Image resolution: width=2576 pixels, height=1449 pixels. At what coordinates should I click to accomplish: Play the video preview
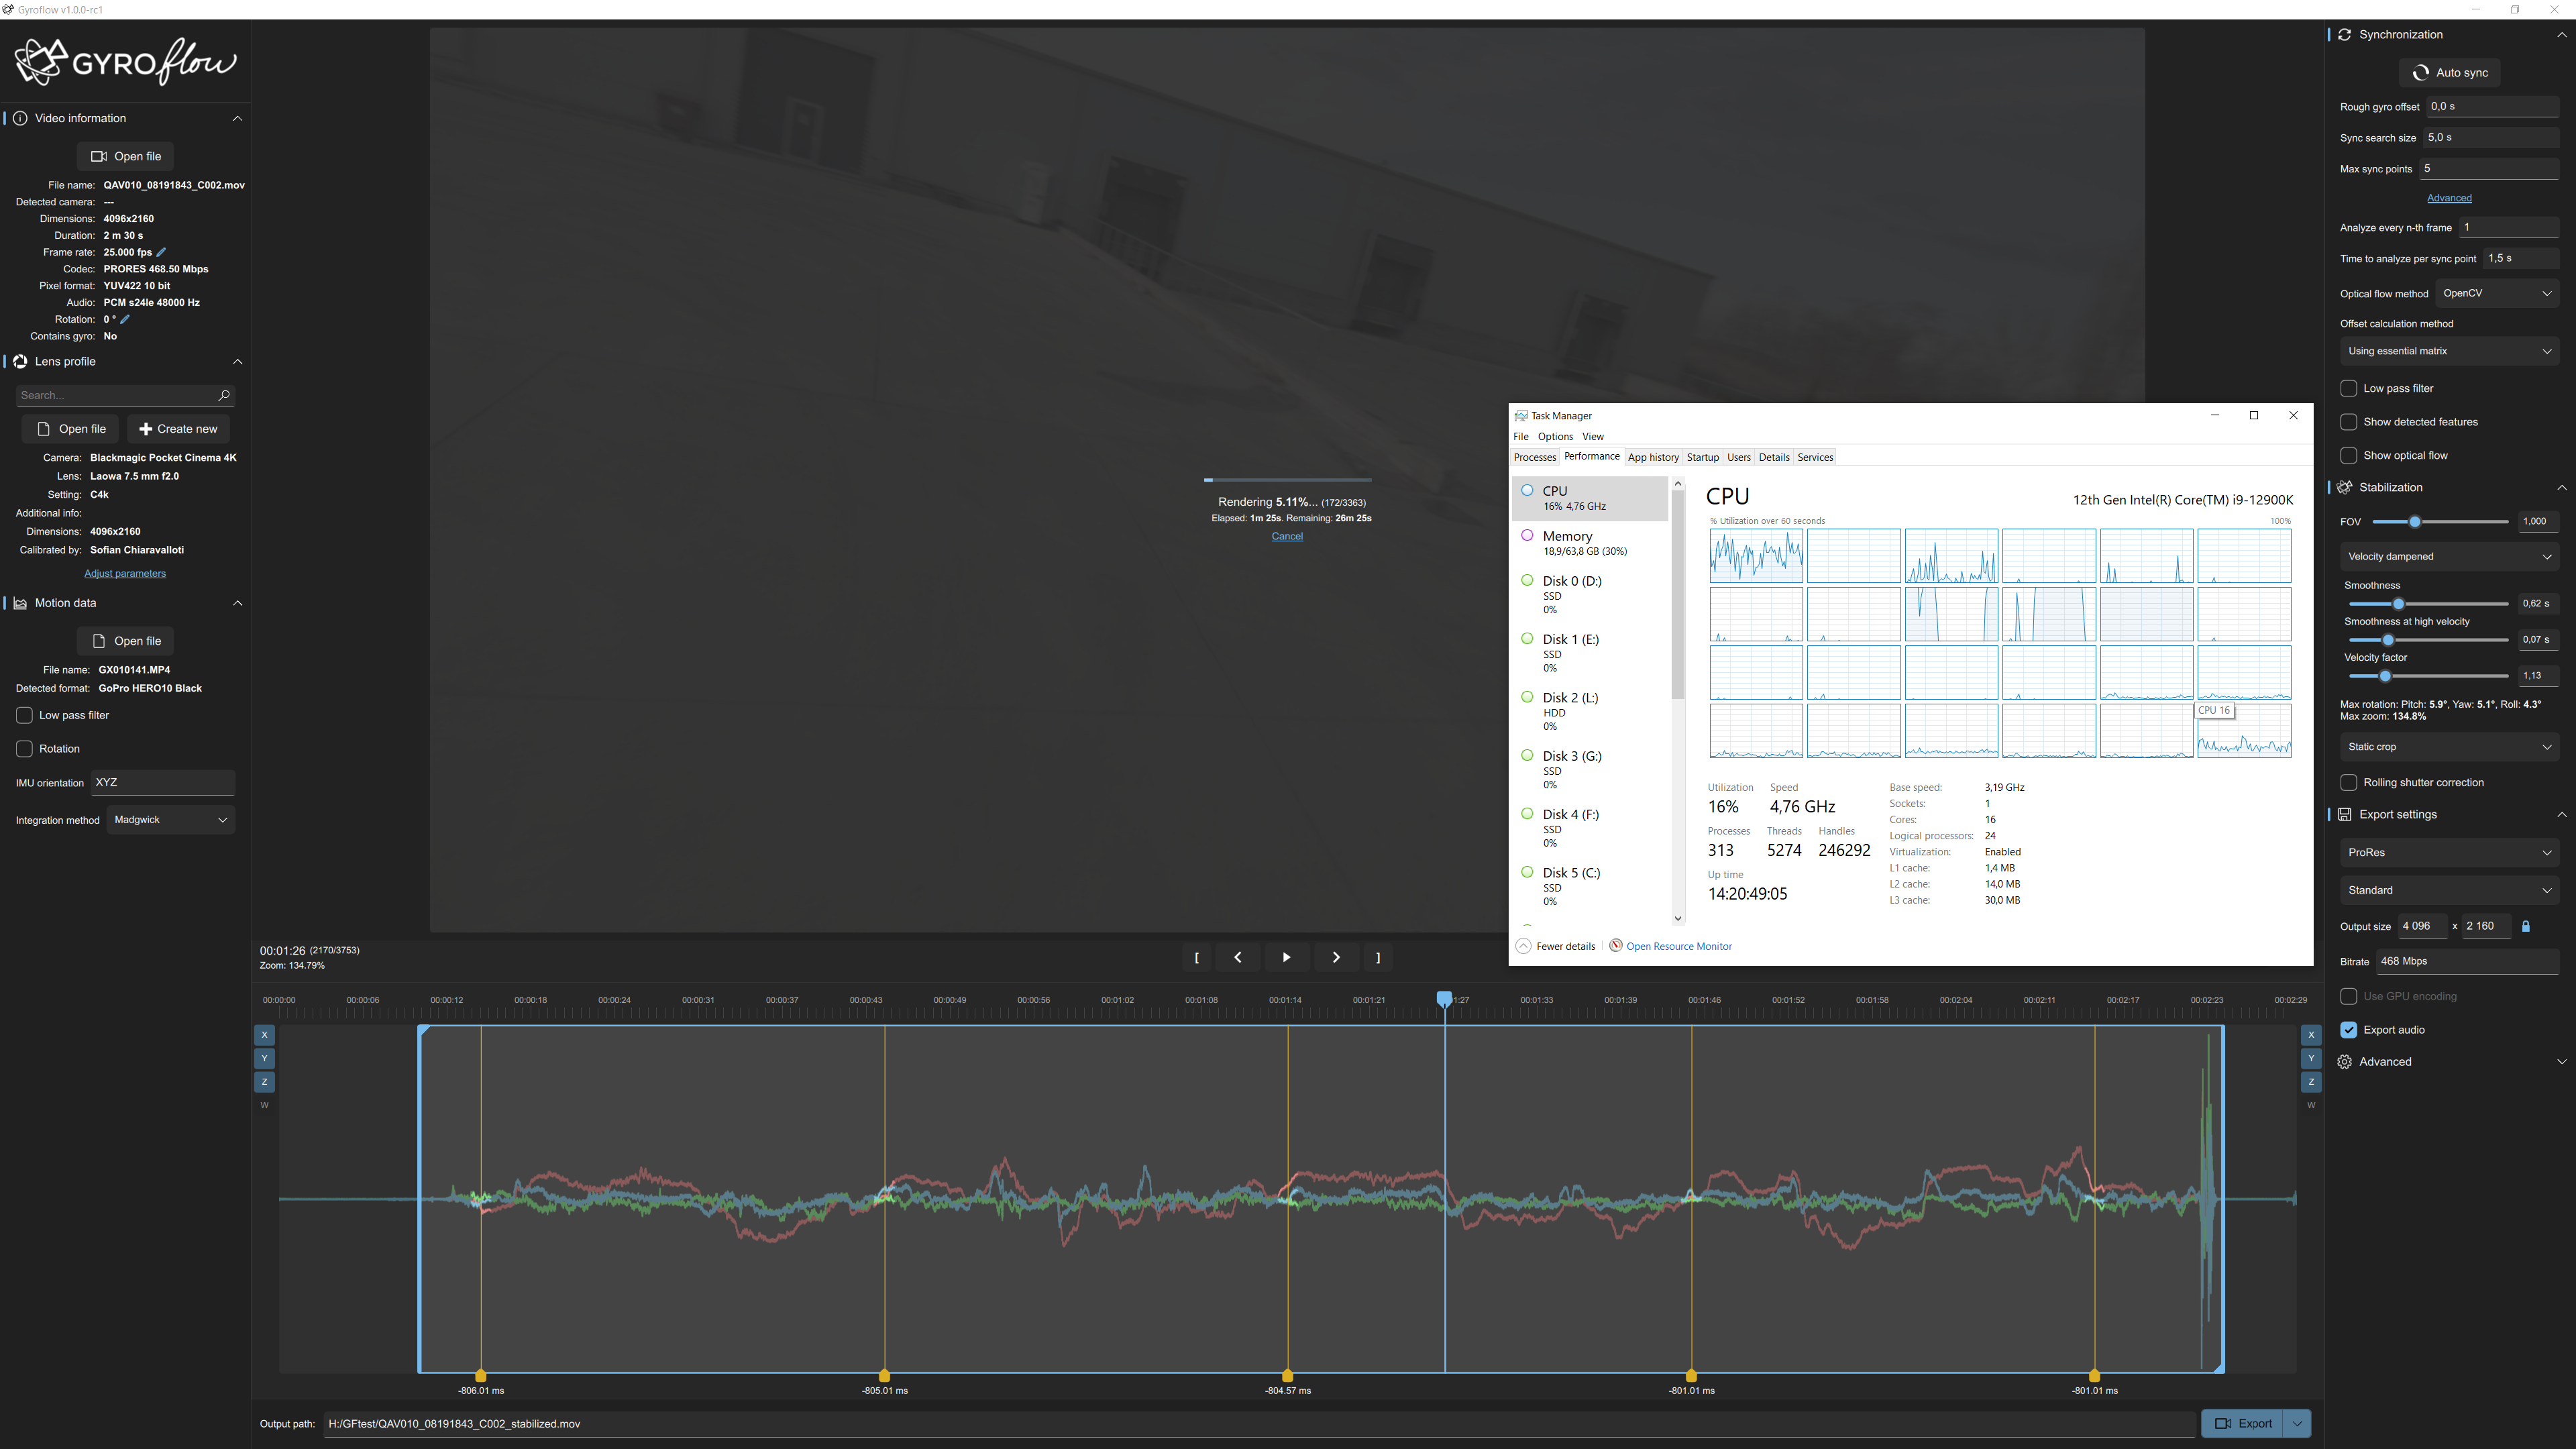pyautogui.click(x=1286, y=957)
